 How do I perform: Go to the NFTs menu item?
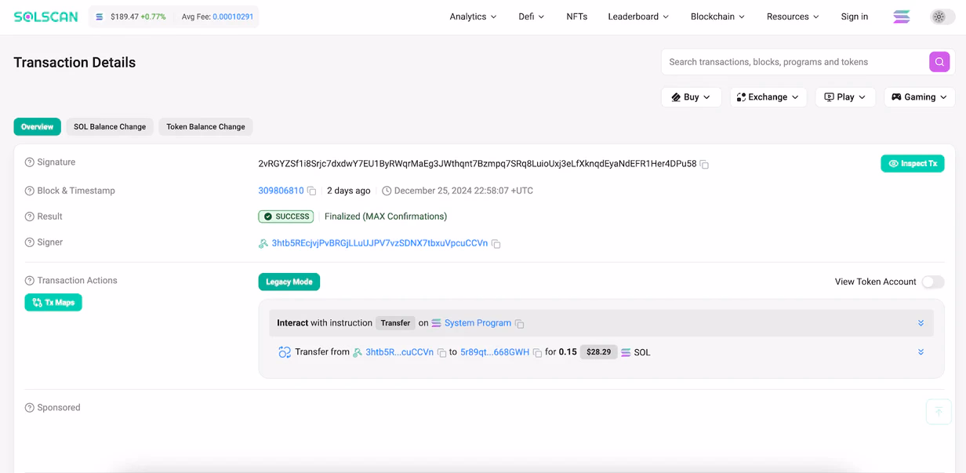[576, 16]
